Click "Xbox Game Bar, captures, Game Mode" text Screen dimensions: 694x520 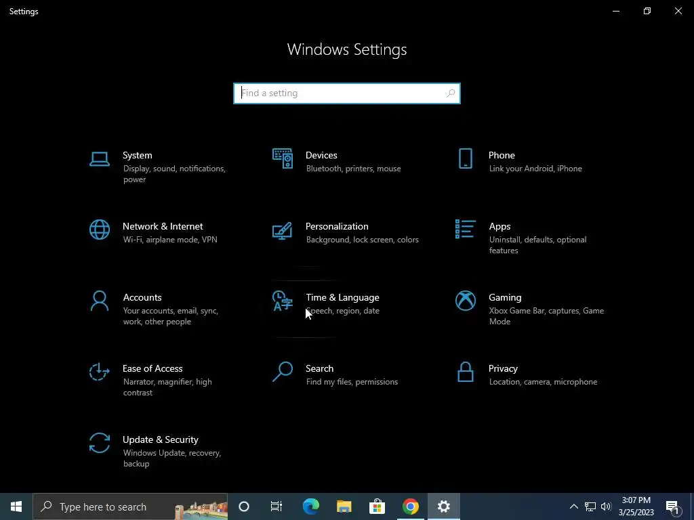(x=546, y=316)
